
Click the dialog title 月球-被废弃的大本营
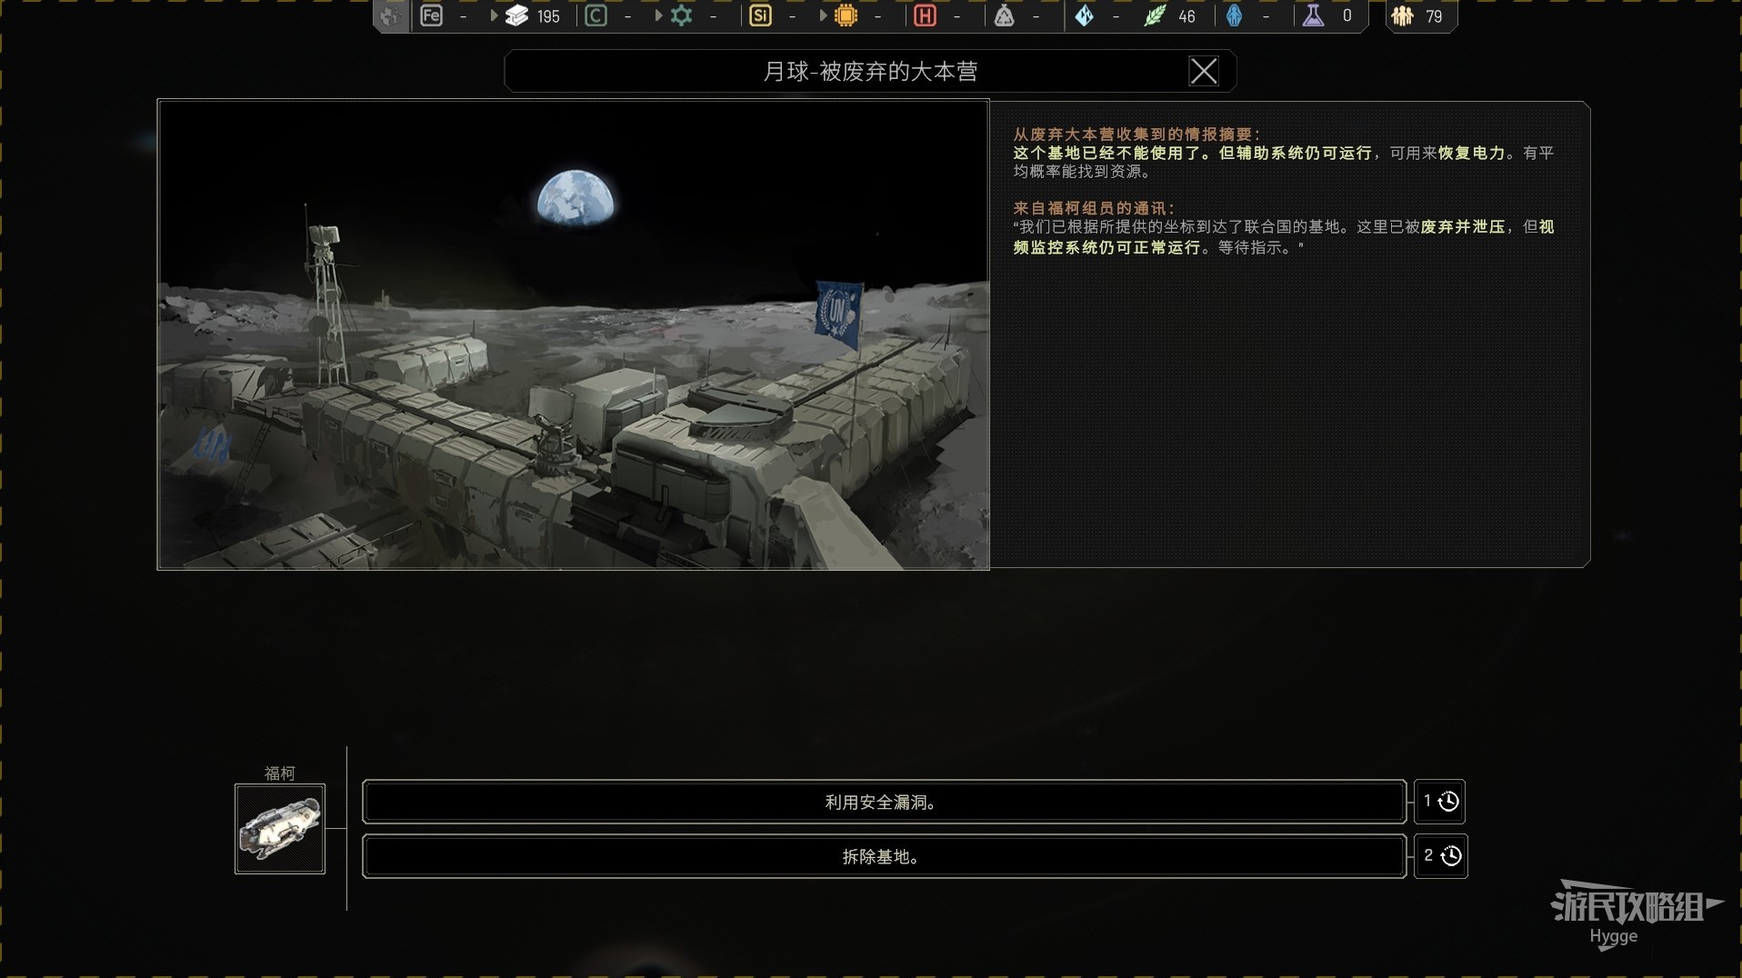(x=870, y=71)
